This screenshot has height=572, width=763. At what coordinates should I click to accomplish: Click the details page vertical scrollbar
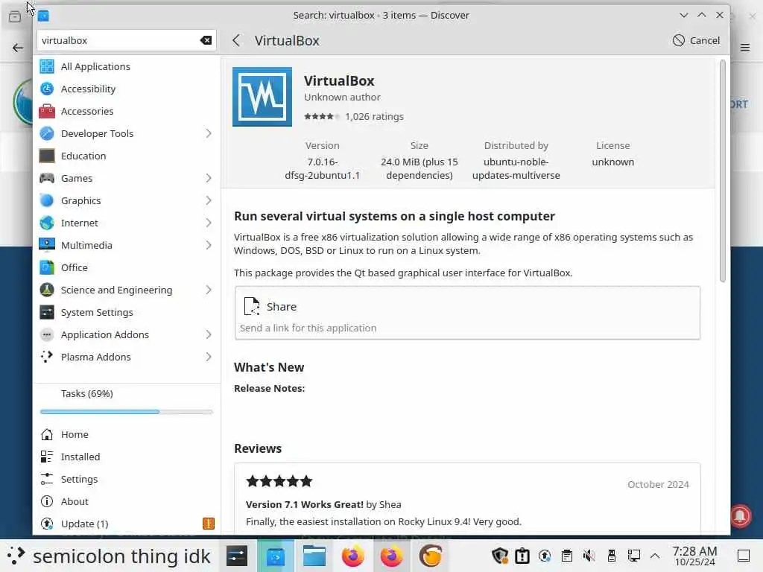coord(723,171)
